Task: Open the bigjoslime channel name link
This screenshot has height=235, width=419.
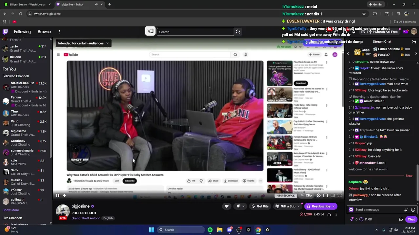Action: click(81, 206)
